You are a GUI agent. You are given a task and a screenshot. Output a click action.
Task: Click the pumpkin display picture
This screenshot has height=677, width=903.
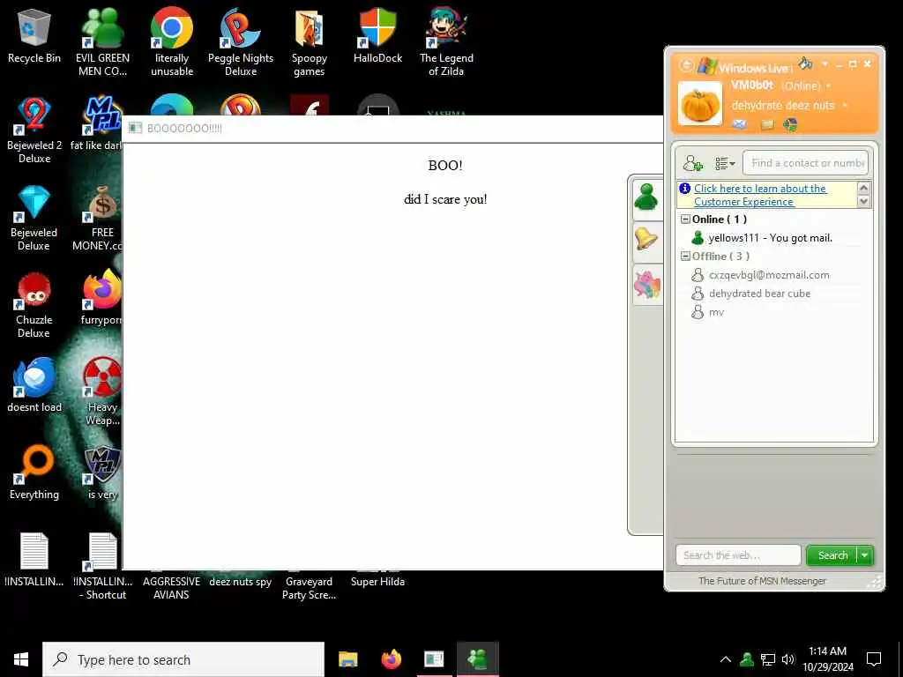699,104
